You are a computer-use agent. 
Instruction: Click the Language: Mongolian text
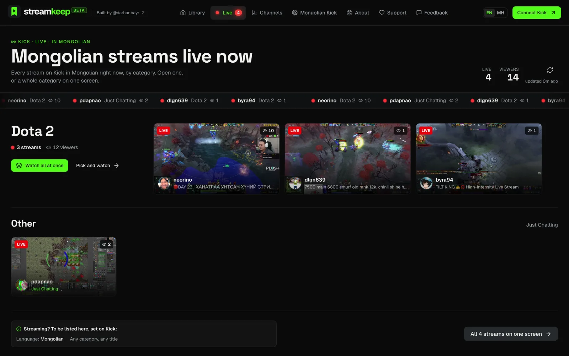click(40, 339)
